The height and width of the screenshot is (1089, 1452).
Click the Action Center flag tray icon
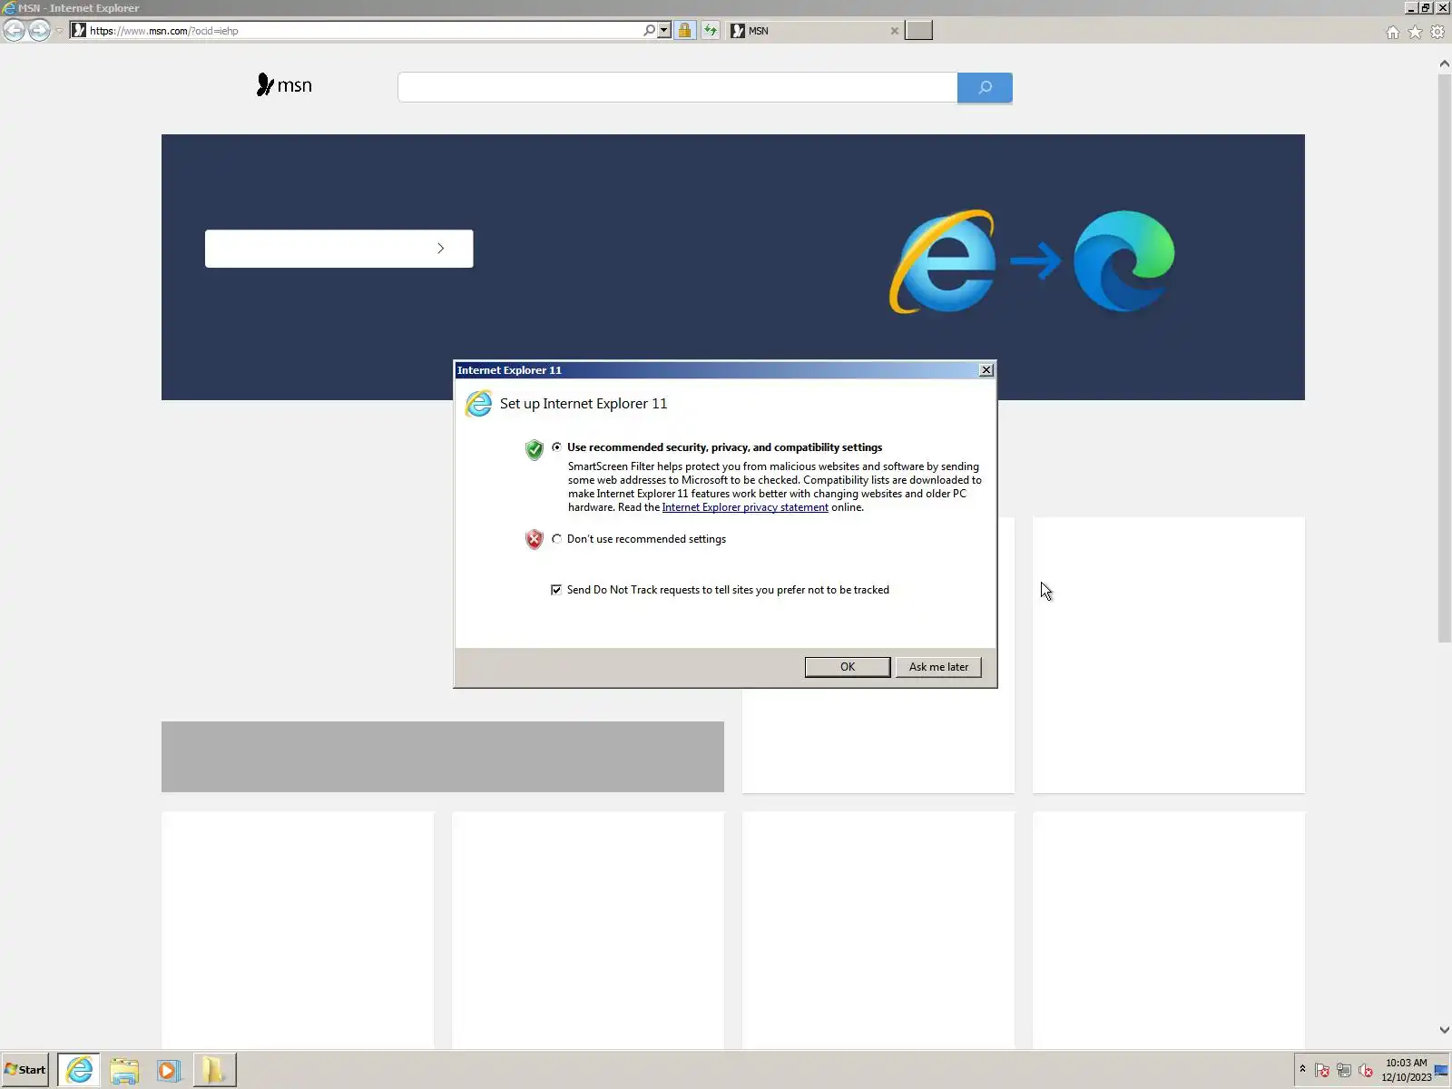pos(1322,1070)
